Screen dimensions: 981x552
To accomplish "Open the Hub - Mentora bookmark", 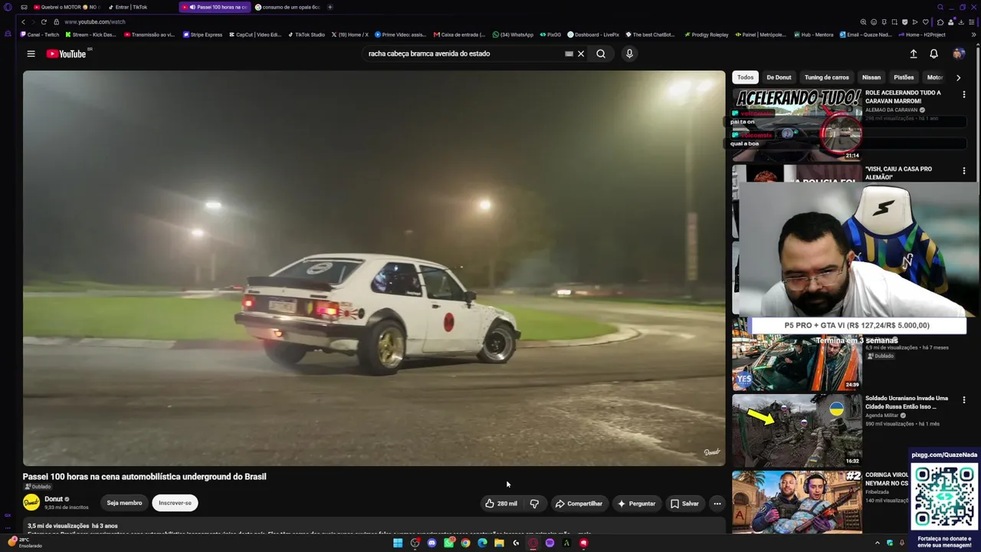I will 813,34.
